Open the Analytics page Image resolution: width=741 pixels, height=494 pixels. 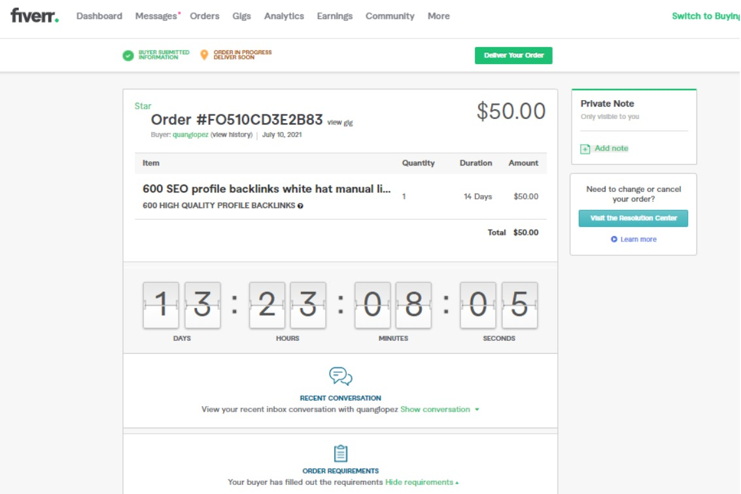click(x=284, y=16)
